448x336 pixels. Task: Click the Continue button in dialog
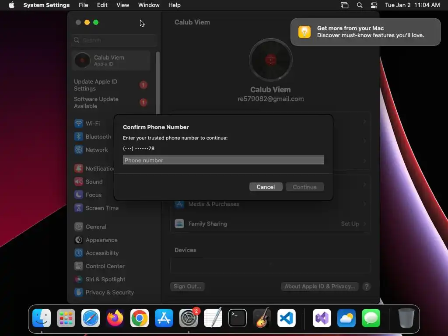[x=304, y=187]
